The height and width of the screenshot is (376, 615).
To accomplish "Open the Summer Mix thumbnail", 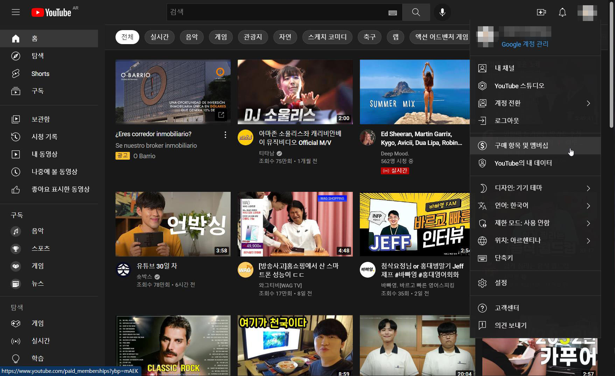I will (x=415, y=92).
